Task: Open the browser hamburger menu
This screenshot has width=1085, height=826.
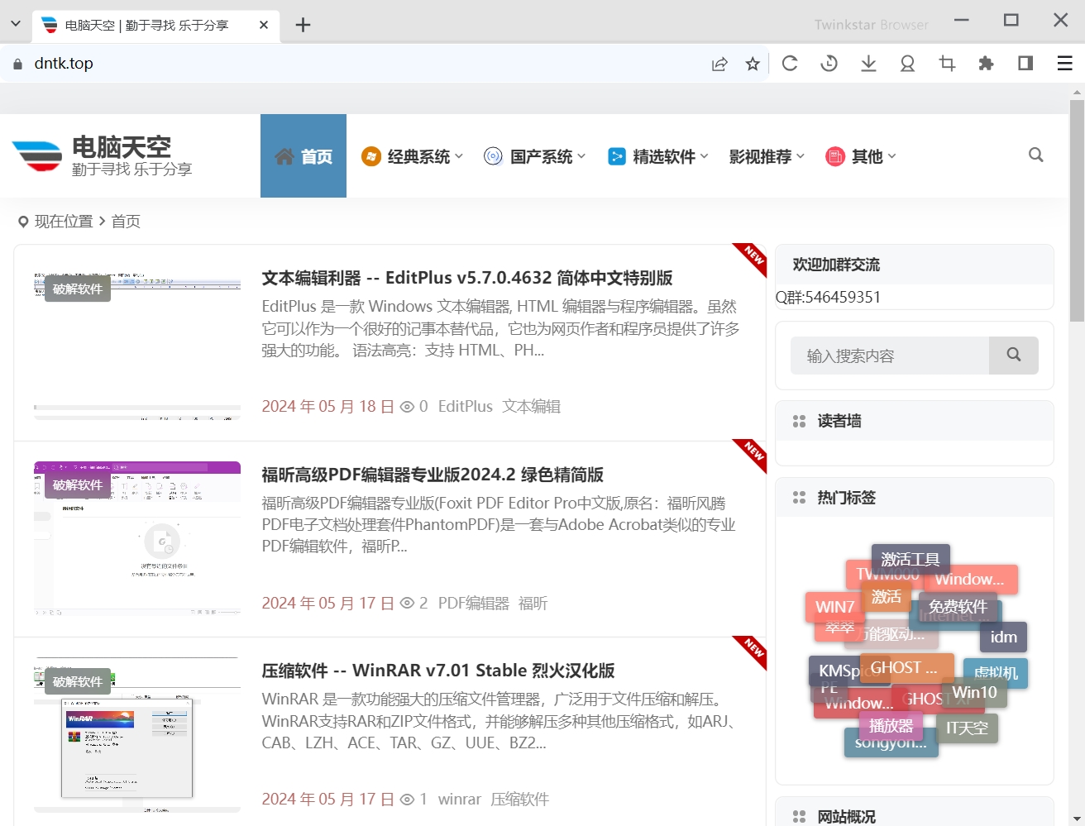Action: pyautogui.click(x=1065, y=64)
